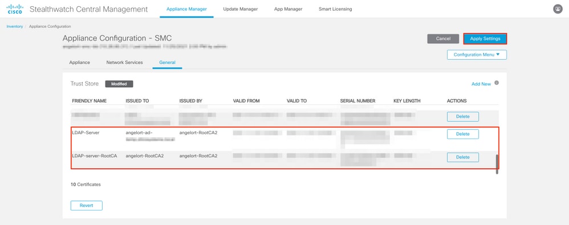Screen dimensions: 569x225
Task: Open the Network Services tab
Action: click(x=124, y=62)
